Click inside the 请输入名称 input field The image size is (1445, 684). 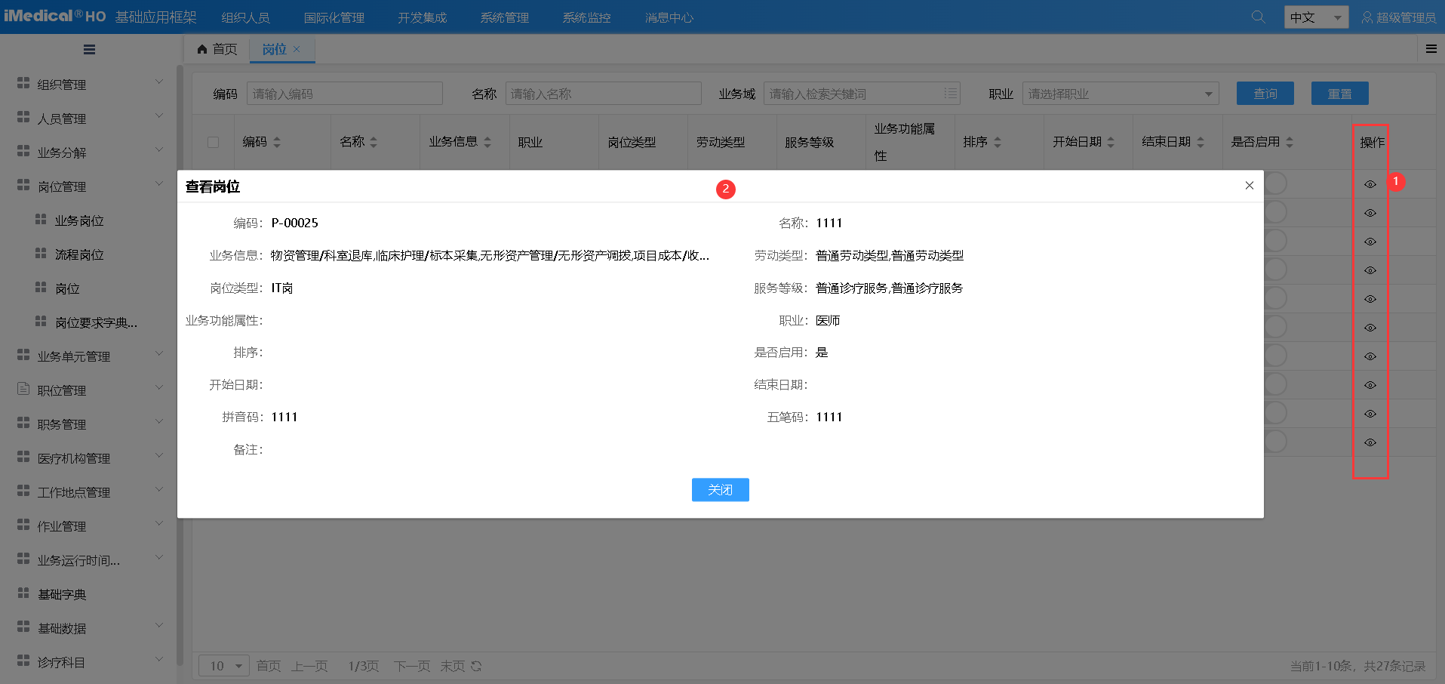tap(603, 93)
